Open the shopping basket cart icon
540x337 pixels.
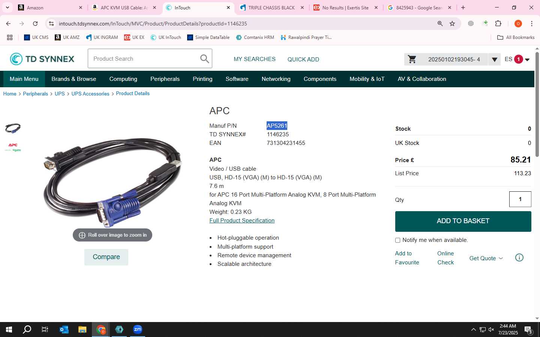pos(412,59)
